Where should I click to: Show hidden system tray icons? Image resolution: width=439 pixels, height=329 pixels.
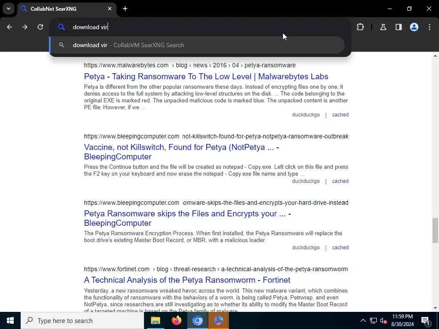[x=363, y=320]
